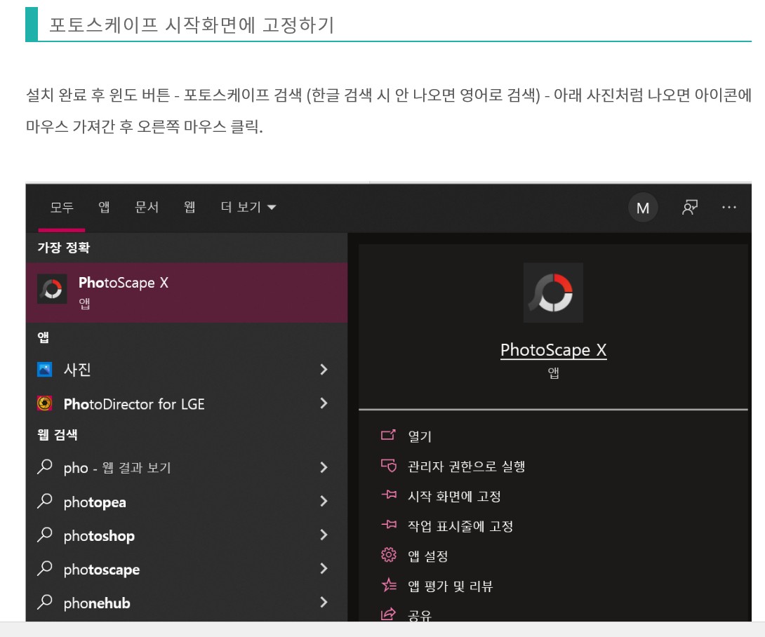Switch to the 모두 tab

[62, 207]
